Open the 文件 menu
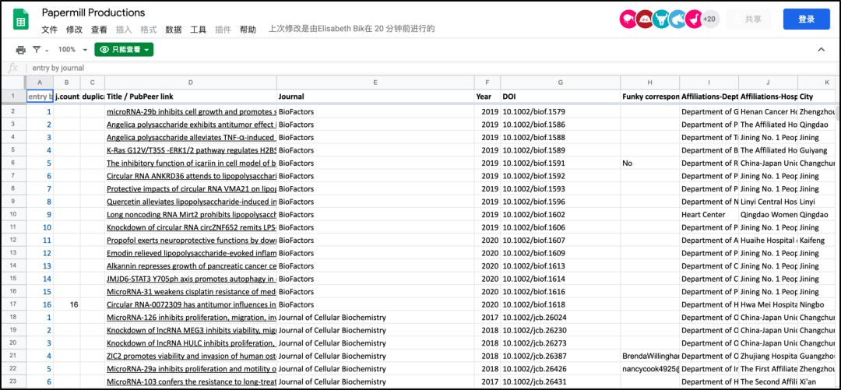Viewport: 841px width, 390px height. (49, 30)
